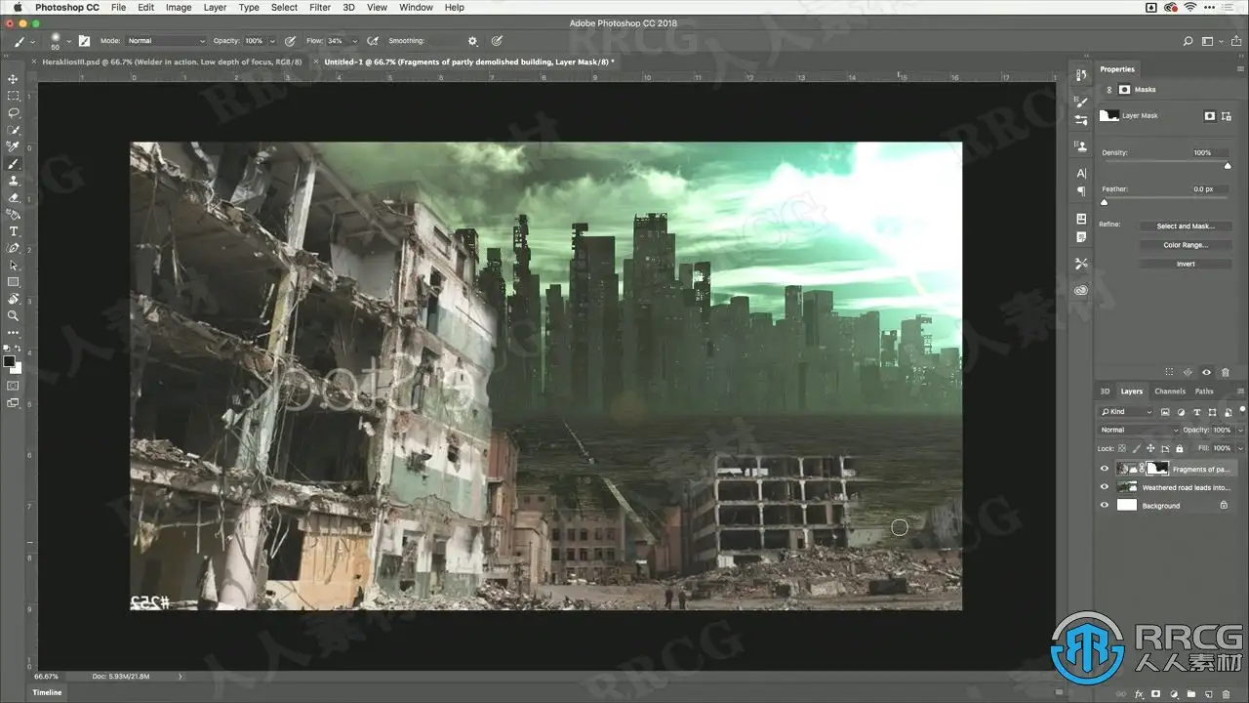Open the brush settings gear for Smoothing
This screenshot has height=703, width=1249.
coord(473,41)
